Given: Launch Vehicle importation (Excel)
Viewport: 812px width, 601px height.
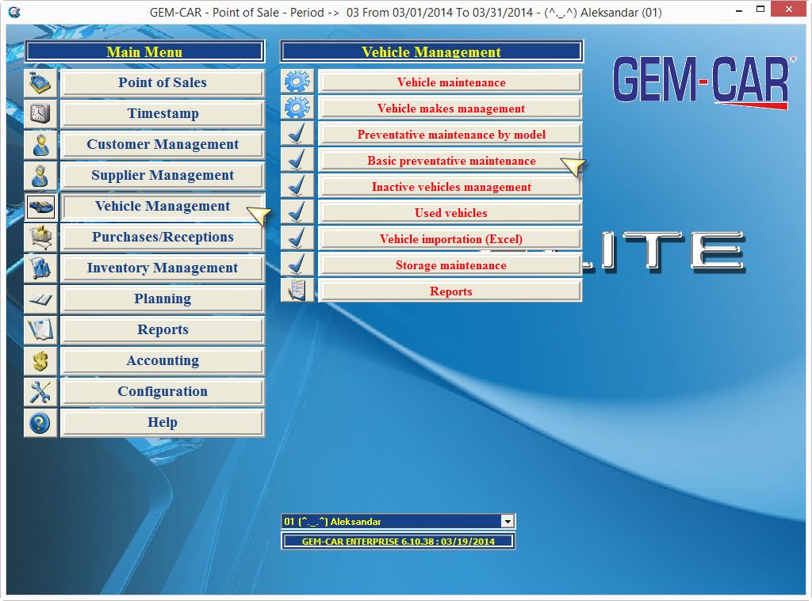Looking at the screenshot, I should pyautogui.click(x=450, y=238).
